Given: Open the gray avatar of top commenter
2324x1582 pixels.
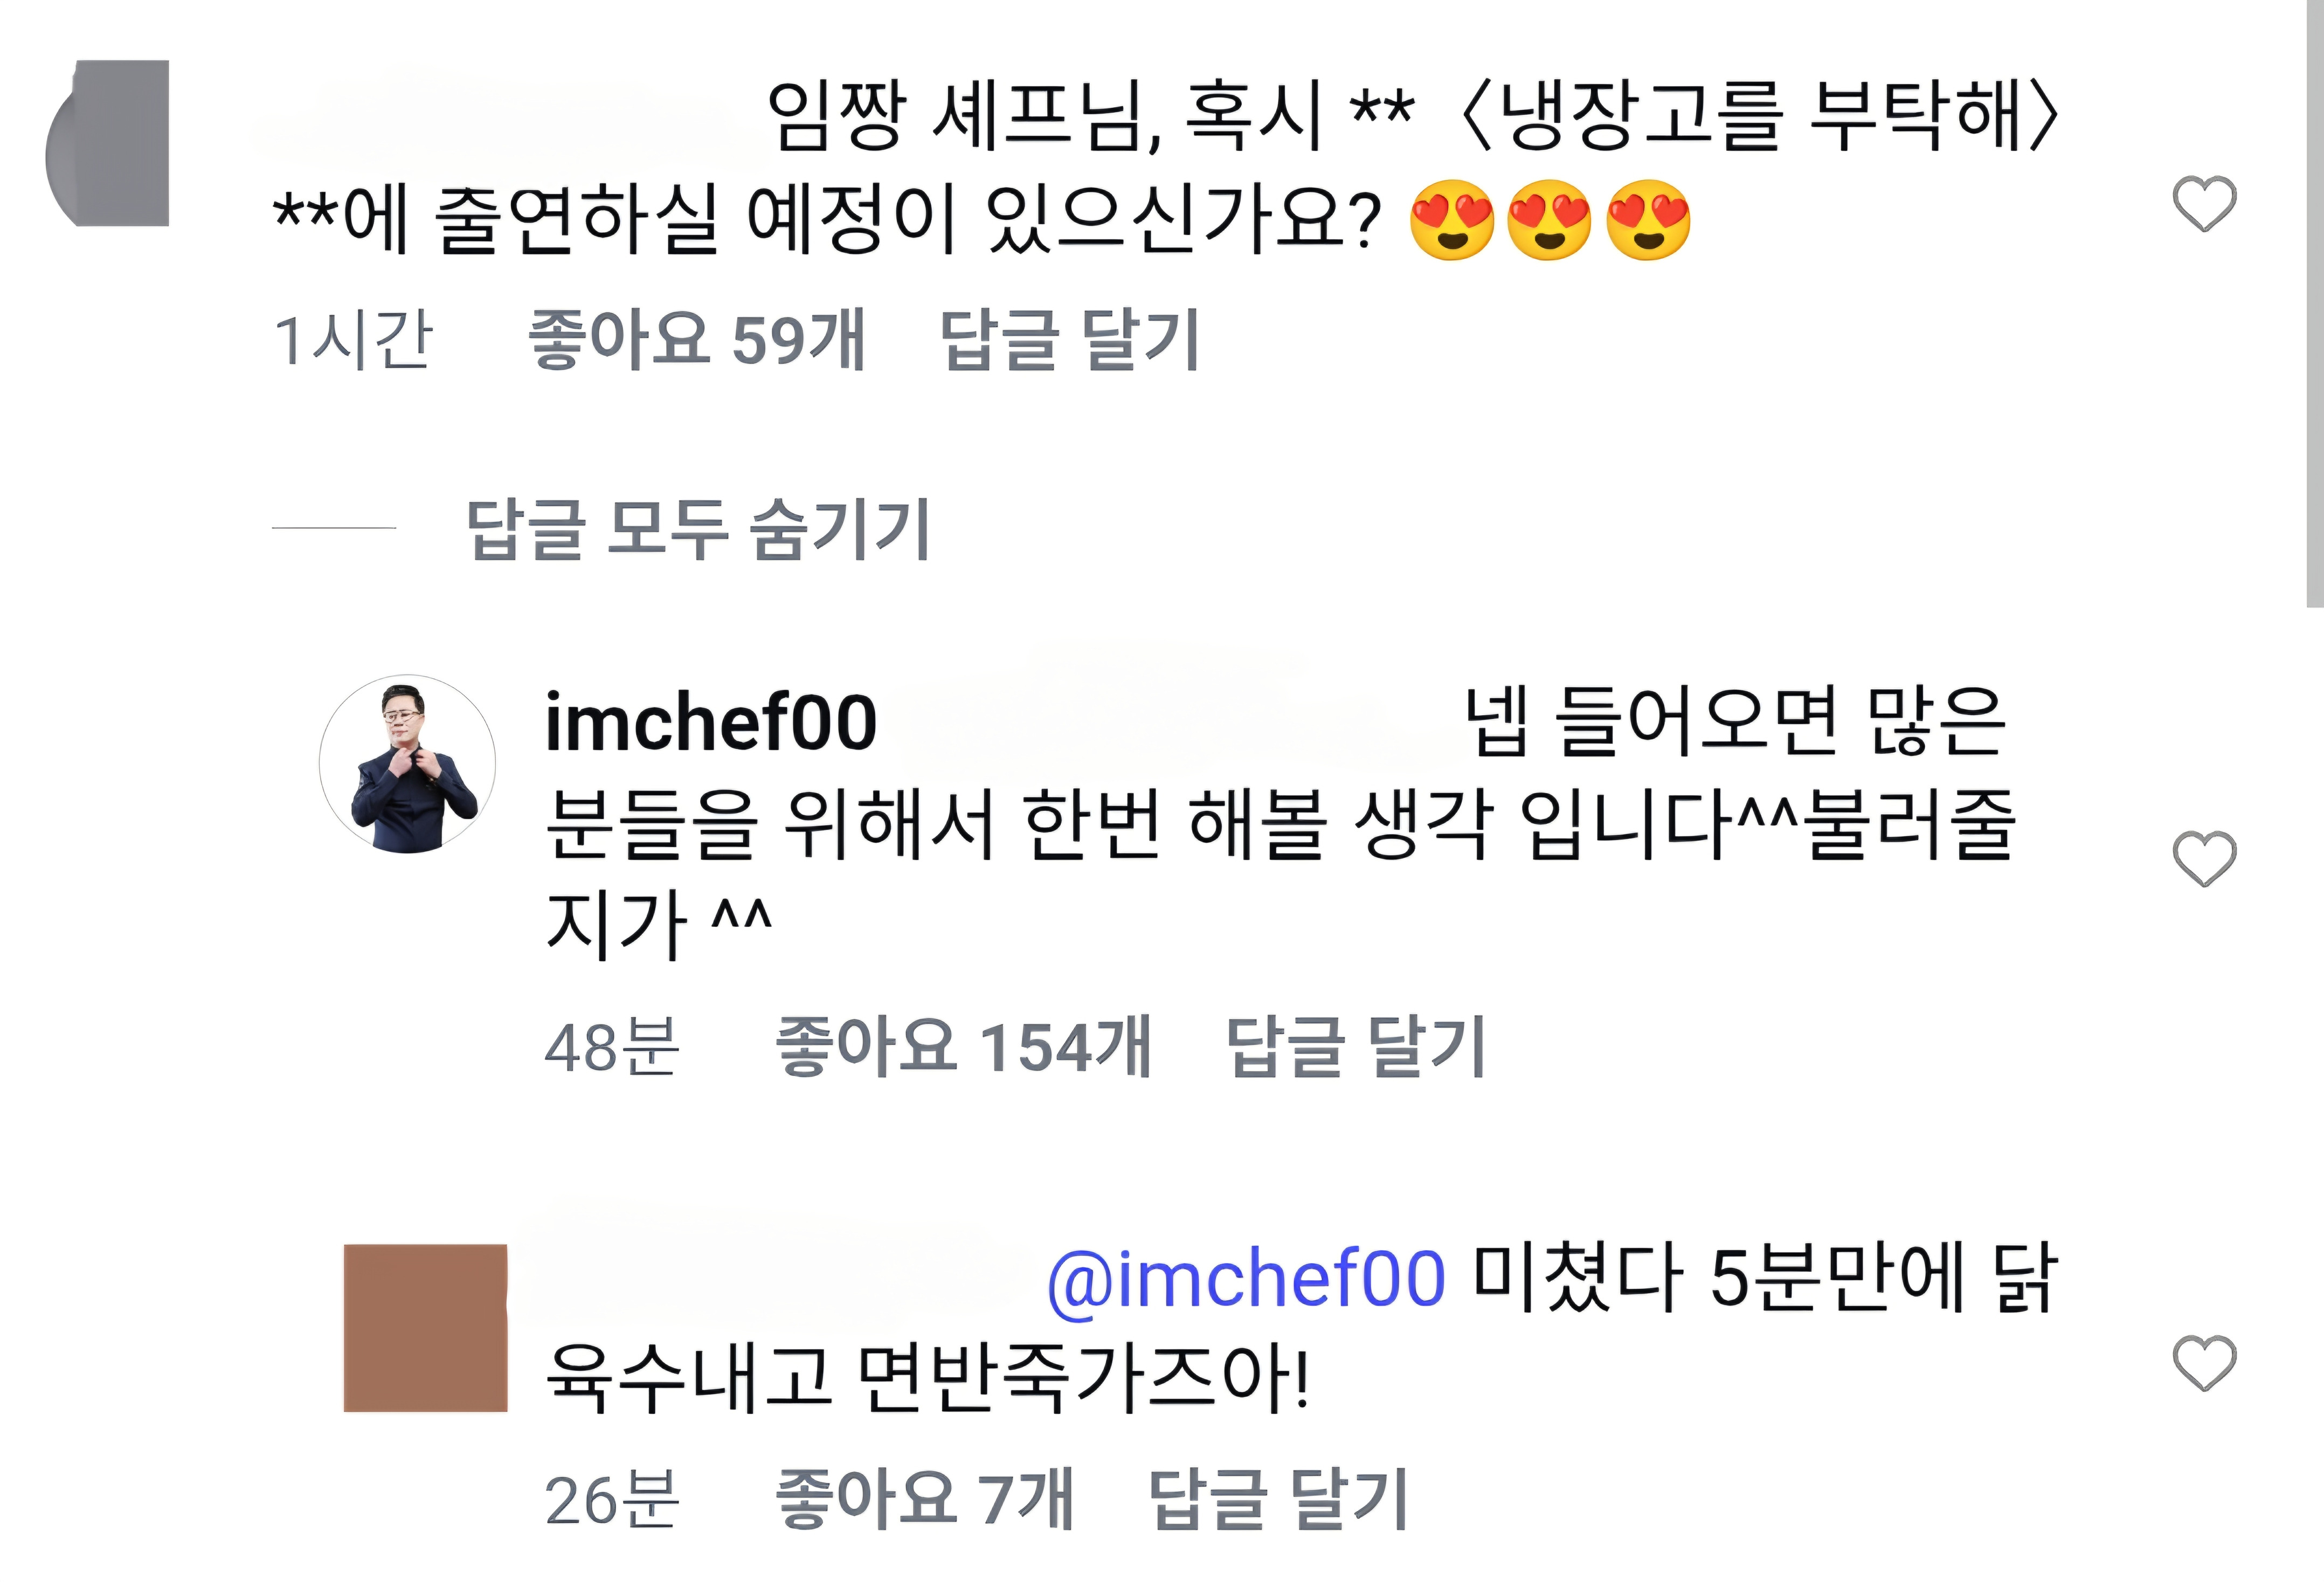Looking at the screenshot, I should point(110,143).
